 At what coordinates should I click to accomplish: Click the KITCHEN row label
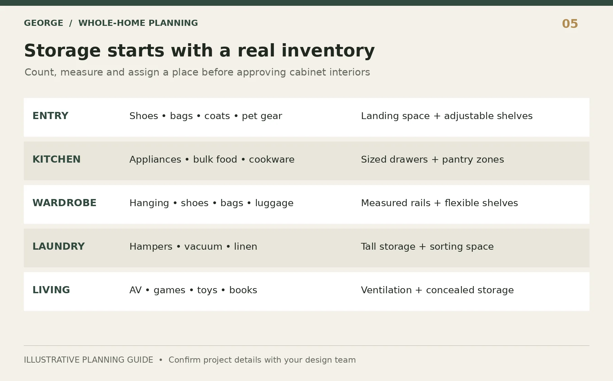(x=57, y=160)
